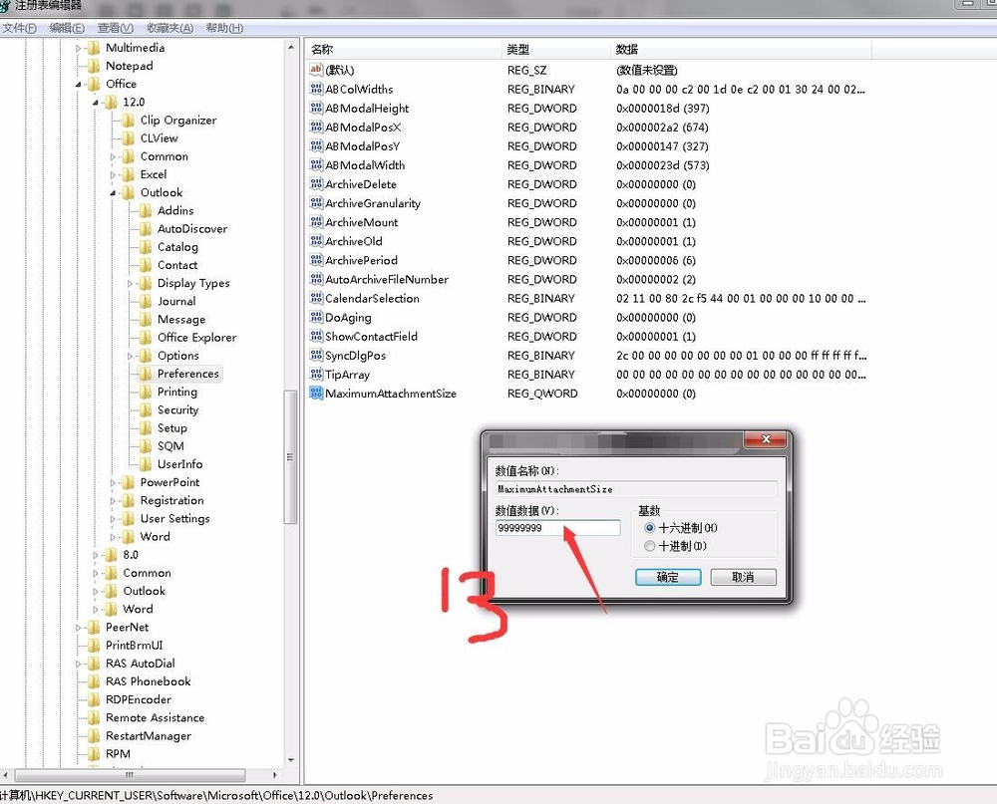
Task: Click the Preferences folder icon
Action: (x=146, y=374)
